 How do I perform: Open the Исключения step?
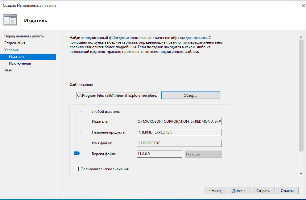pyautogui.click(x=20, y=63)
